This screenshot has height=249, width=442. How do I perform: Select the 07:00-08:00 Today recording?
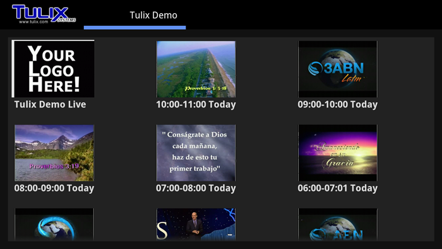point(196,188)
